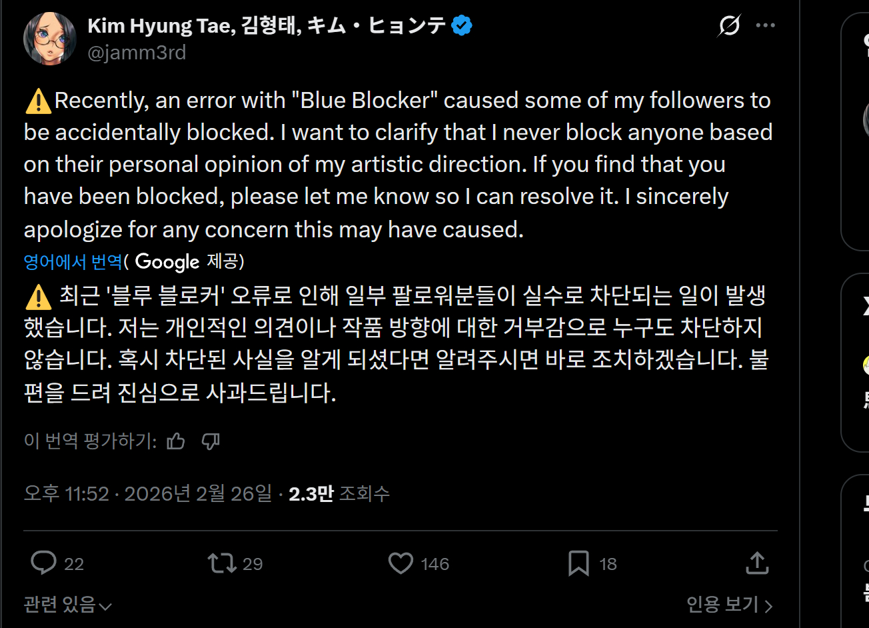Repost using the retweet arrows icon
The height and width of the screenshot is (628, 869).
click(x=222, y=563)
